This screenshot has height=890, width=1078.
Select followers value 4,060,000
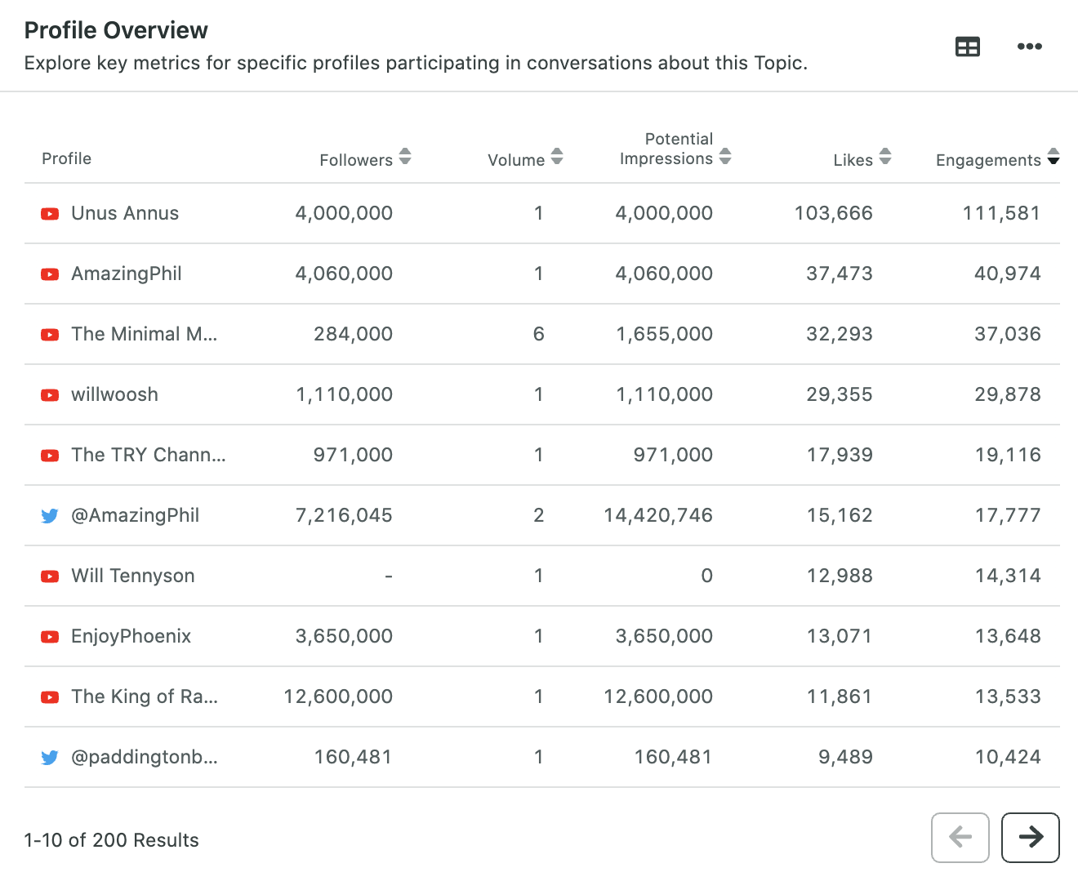[x=344, y=274]
